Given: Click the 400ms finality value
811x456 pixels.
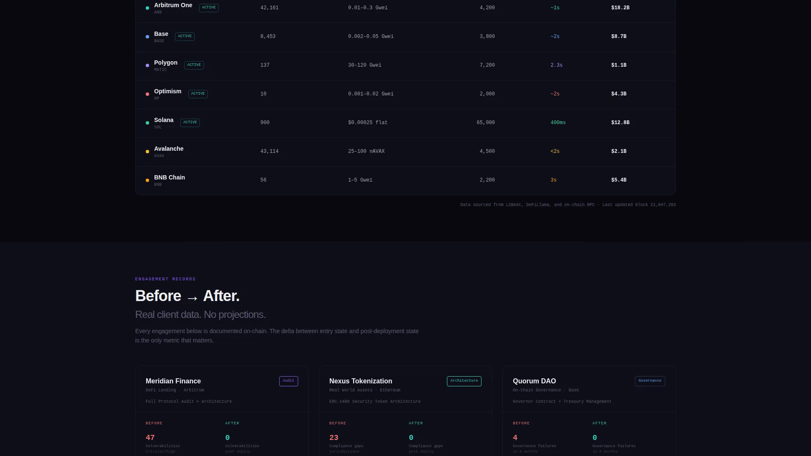Looking at the screenshot, I should (x=558, y=122).
